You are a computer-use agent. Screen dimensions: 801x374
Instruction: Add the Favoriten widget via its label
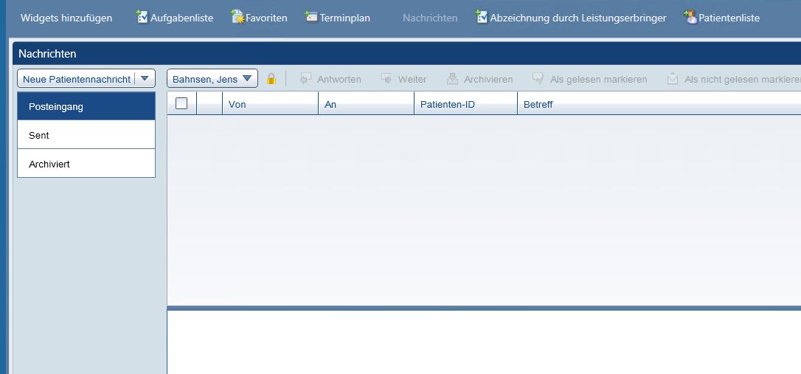(x=267, y=18)
